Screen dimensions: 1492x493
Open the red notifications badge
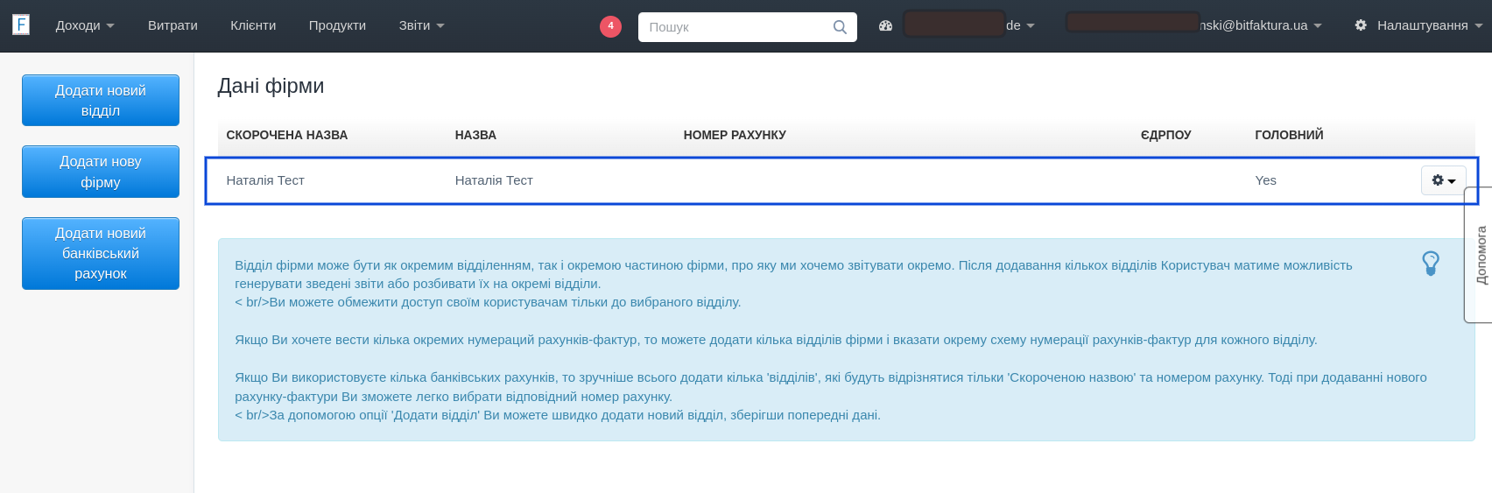point(610,26)
